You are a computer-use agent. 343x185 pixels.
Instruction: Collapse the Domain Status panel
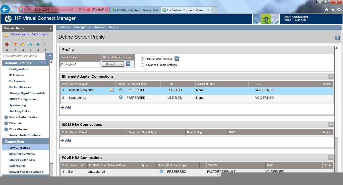coord(50,29)
